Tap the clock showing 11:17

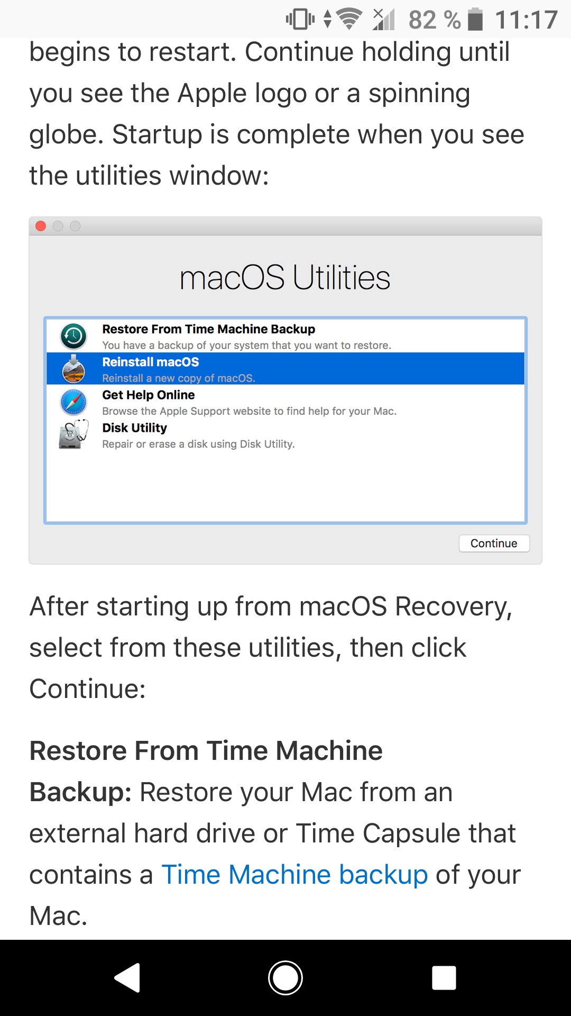[x=526, y=20]
